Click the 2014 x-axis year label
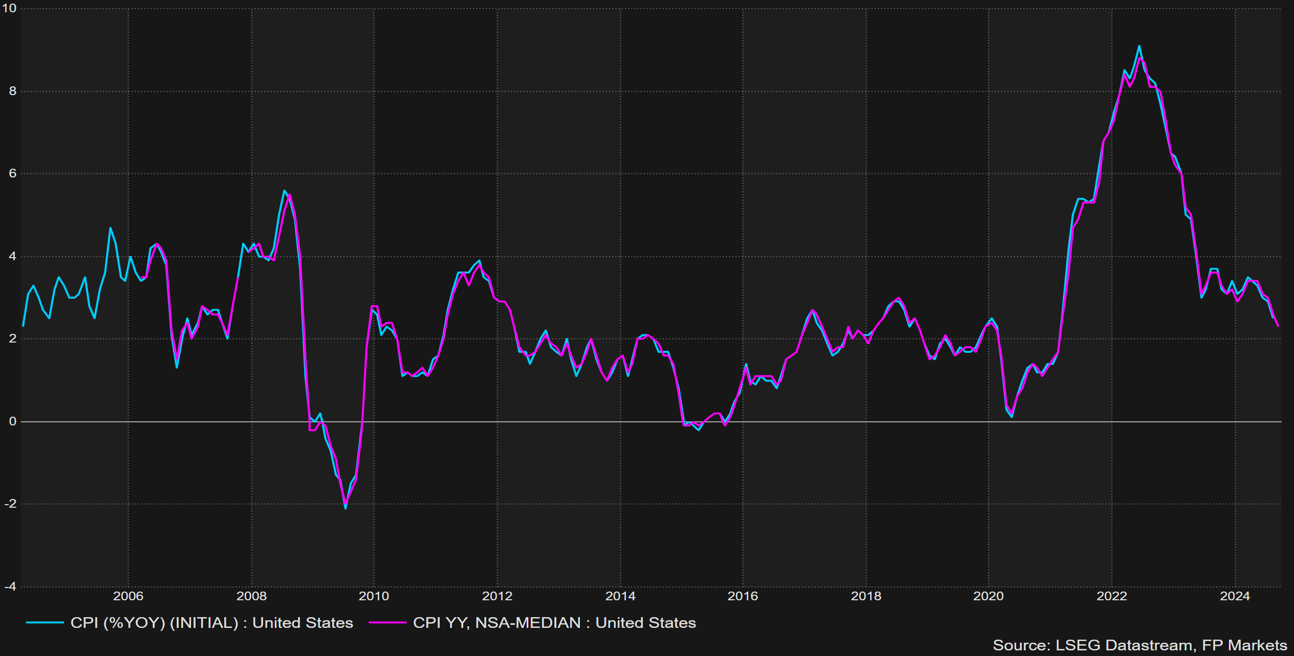The height and width of the screenshot is (656, 1294). 620,596
